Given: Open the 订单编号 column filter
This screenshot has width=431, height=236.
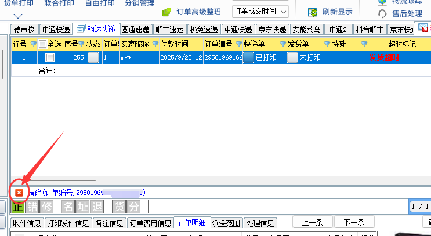Looking at the screenshot, I should pyautogui.click(x=238, y=44).
